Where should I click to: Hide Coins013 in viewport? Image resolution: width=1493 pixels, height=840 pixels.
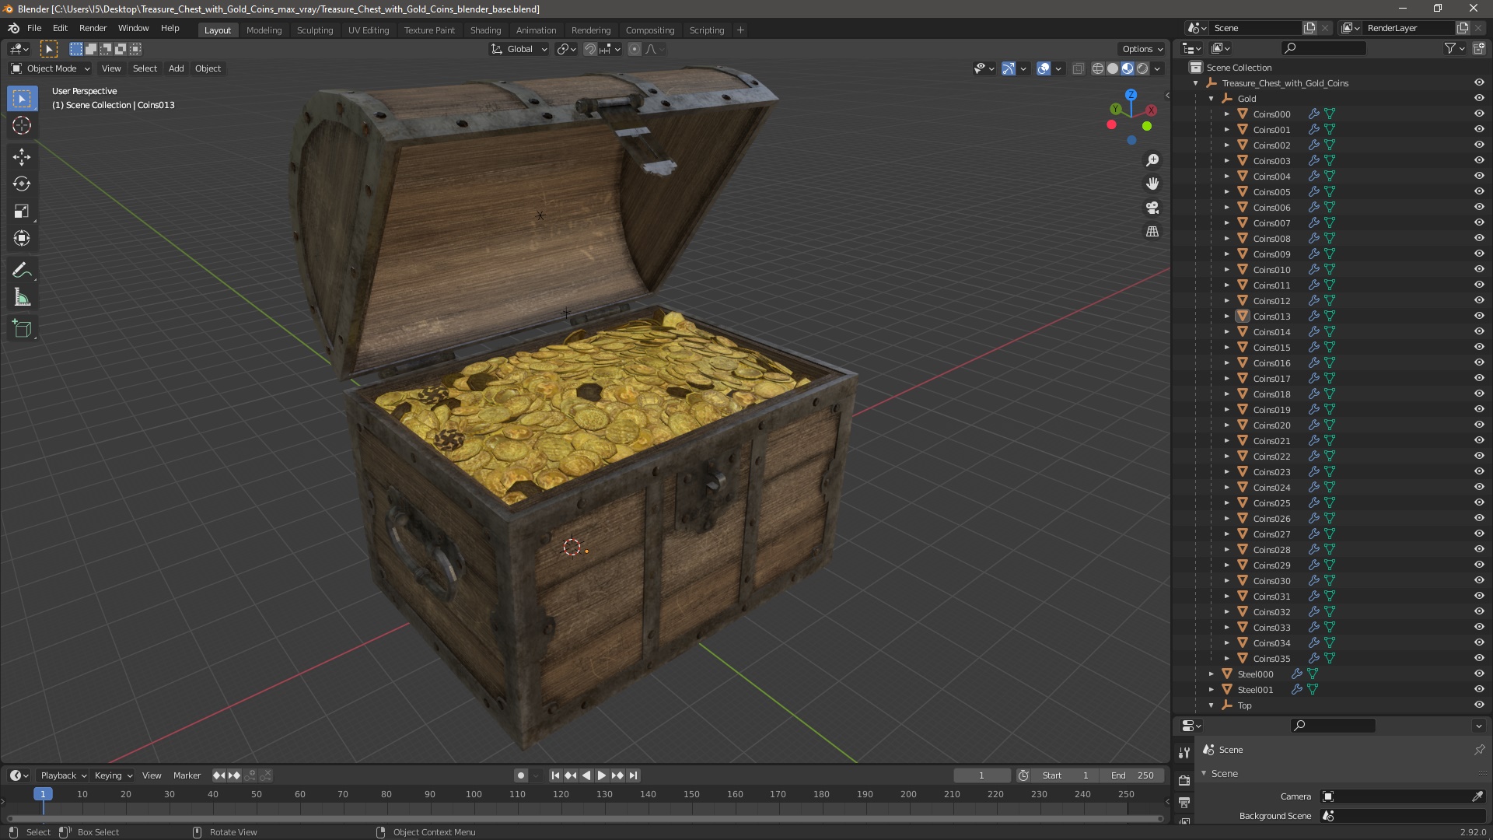[1479, 316]
